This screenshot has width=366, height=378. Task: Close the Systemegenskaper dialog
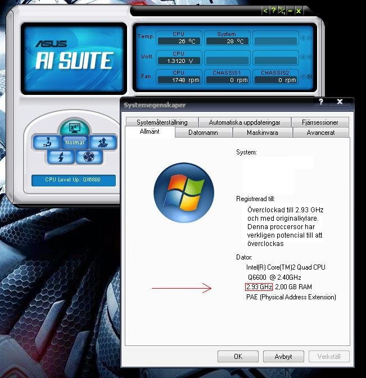[x=340, y=102]
